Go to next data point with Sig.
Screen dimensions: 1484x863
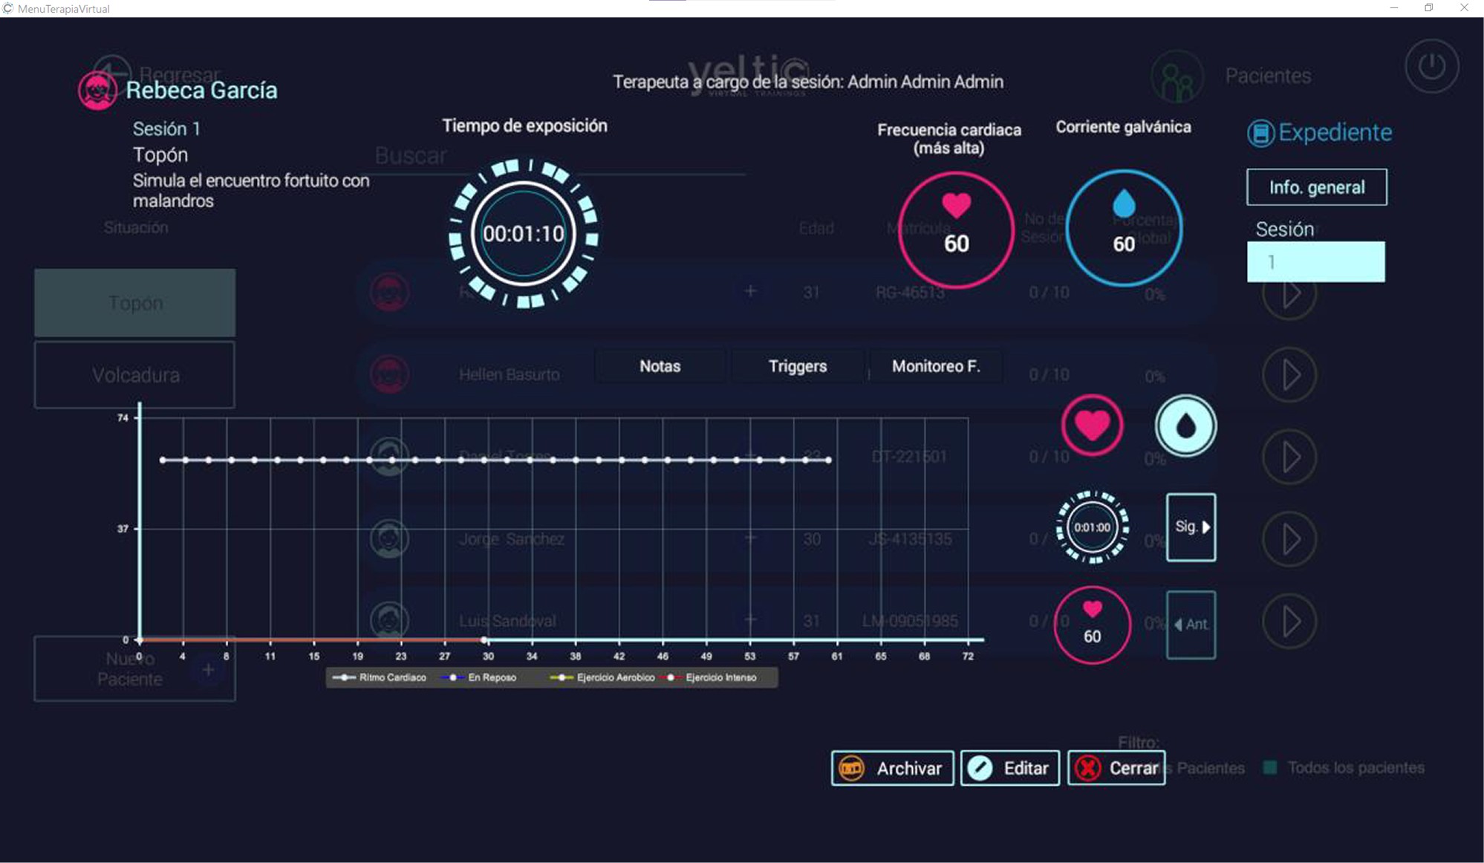point(1191,527)
